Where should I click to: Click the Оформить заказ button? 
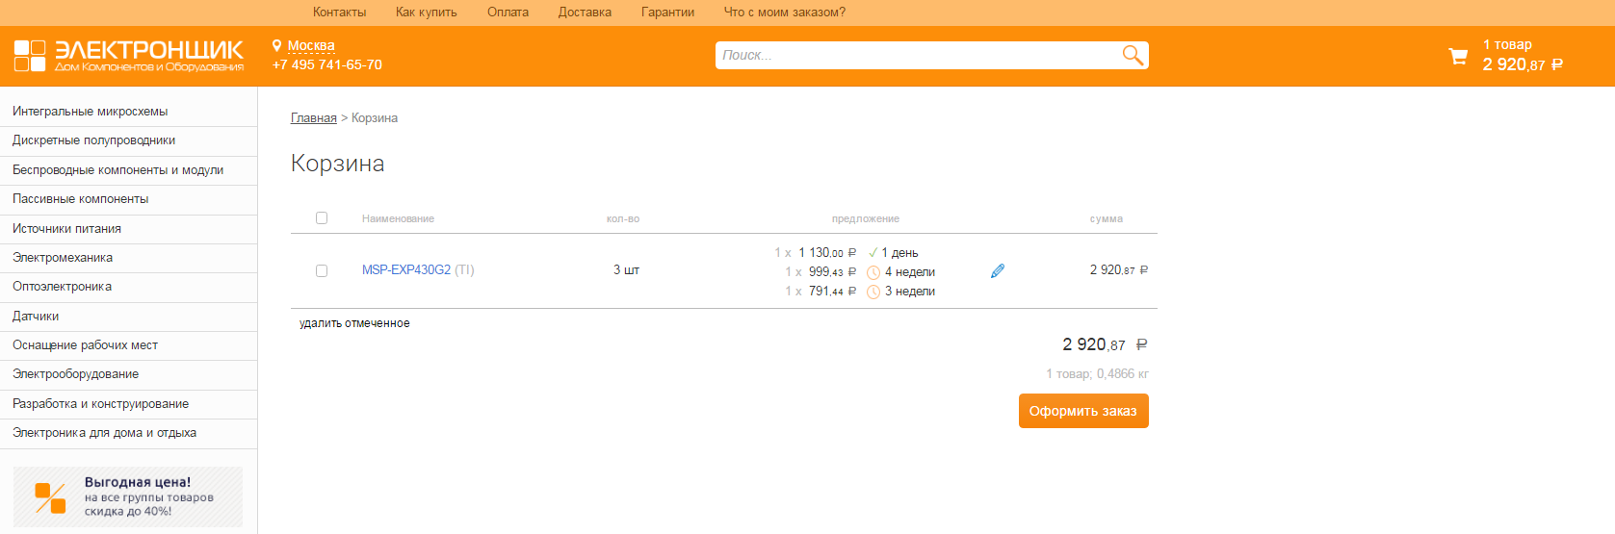[1083, 411]
